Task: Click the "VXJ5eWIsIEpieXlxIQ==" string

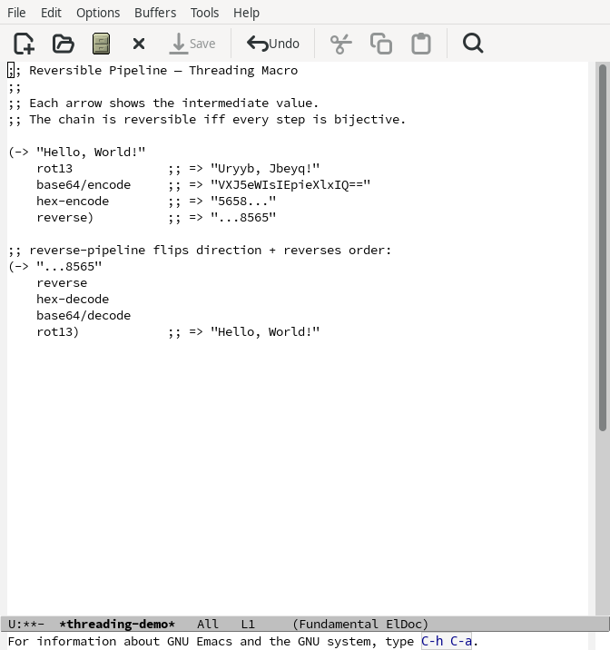Action: pos(290,185)
